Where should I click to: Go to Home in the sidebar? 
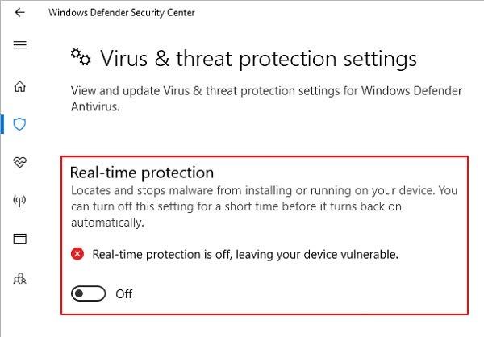[19, 86]
